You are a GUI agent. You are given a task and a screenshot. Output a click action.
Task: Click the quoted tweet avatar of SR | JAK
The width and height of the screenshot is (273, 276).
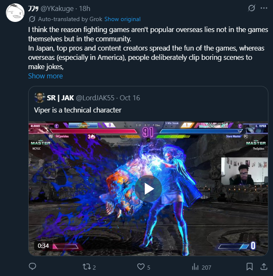[x=40, y=97]
